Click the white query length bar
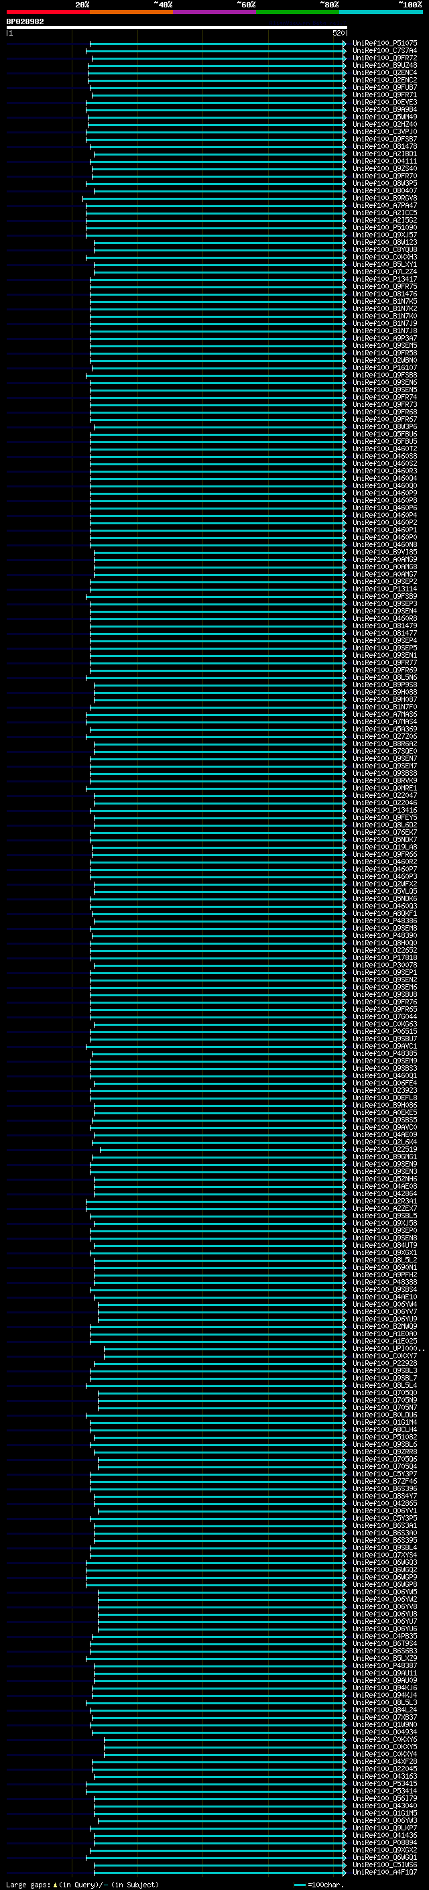 pyautogui.click(x=177, y=27)
